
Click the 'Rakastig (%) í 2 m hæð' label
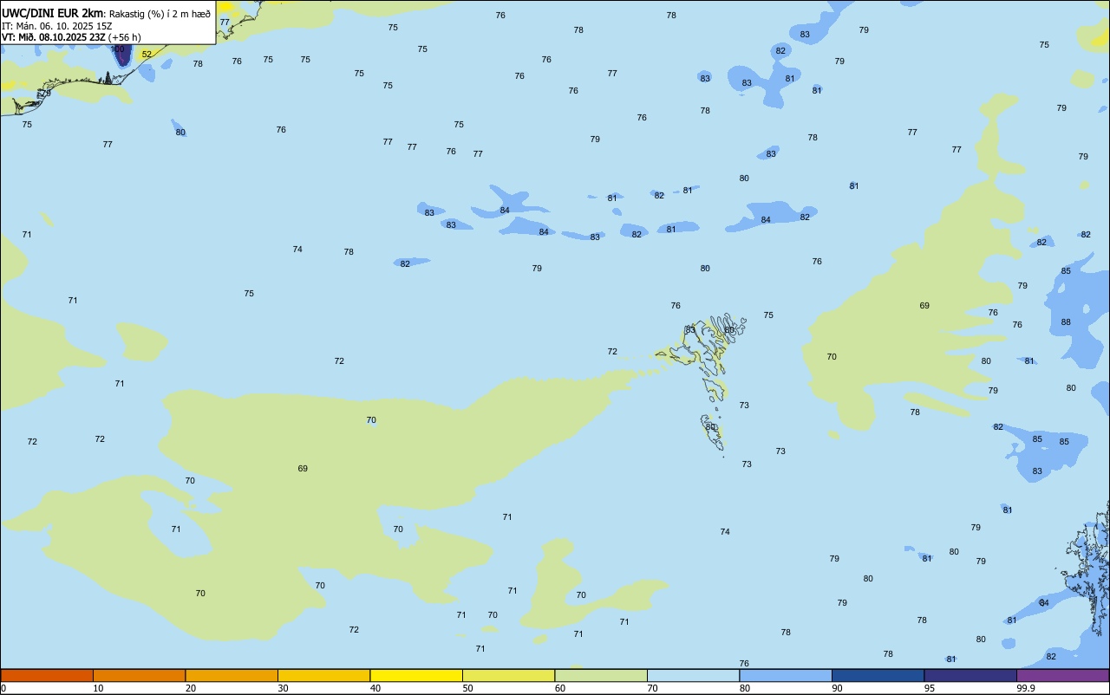pos(160,14)
